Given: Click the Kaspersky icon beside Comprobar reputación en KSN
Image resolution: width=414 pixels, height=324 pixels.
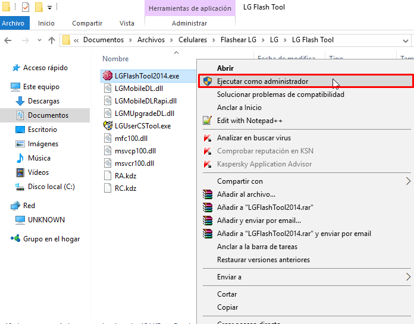Looking at the screenshot, I should 208,151.
